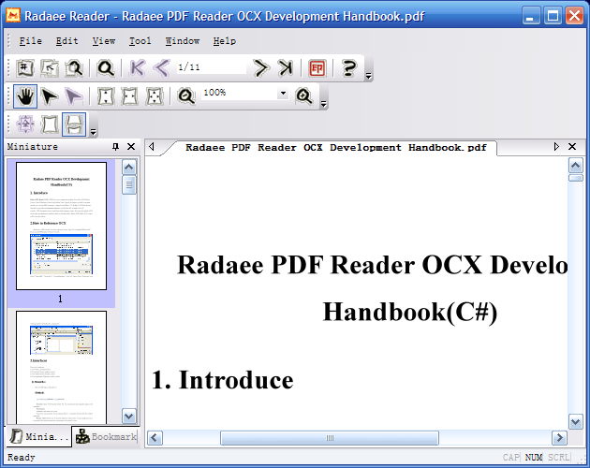Click the NUM status bar indicator
Viewport: 590px width, 468px height.
534,458
